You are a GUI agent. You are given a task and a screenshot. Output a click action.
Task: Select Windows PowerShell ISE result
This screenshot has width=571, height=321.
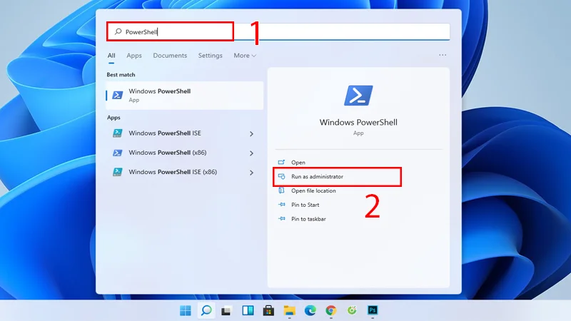[184, 133]
